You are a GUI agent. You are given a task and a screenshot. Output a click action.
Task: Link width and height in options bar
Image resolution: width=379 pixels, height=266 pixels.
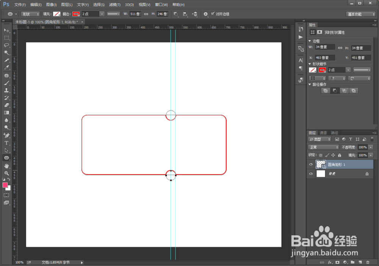tap(146, 14)
